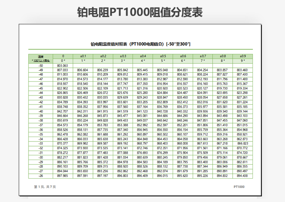Click the value 823.298
Image resolution: width=285 pixels, height=202 pixels.
click(242, 93)
